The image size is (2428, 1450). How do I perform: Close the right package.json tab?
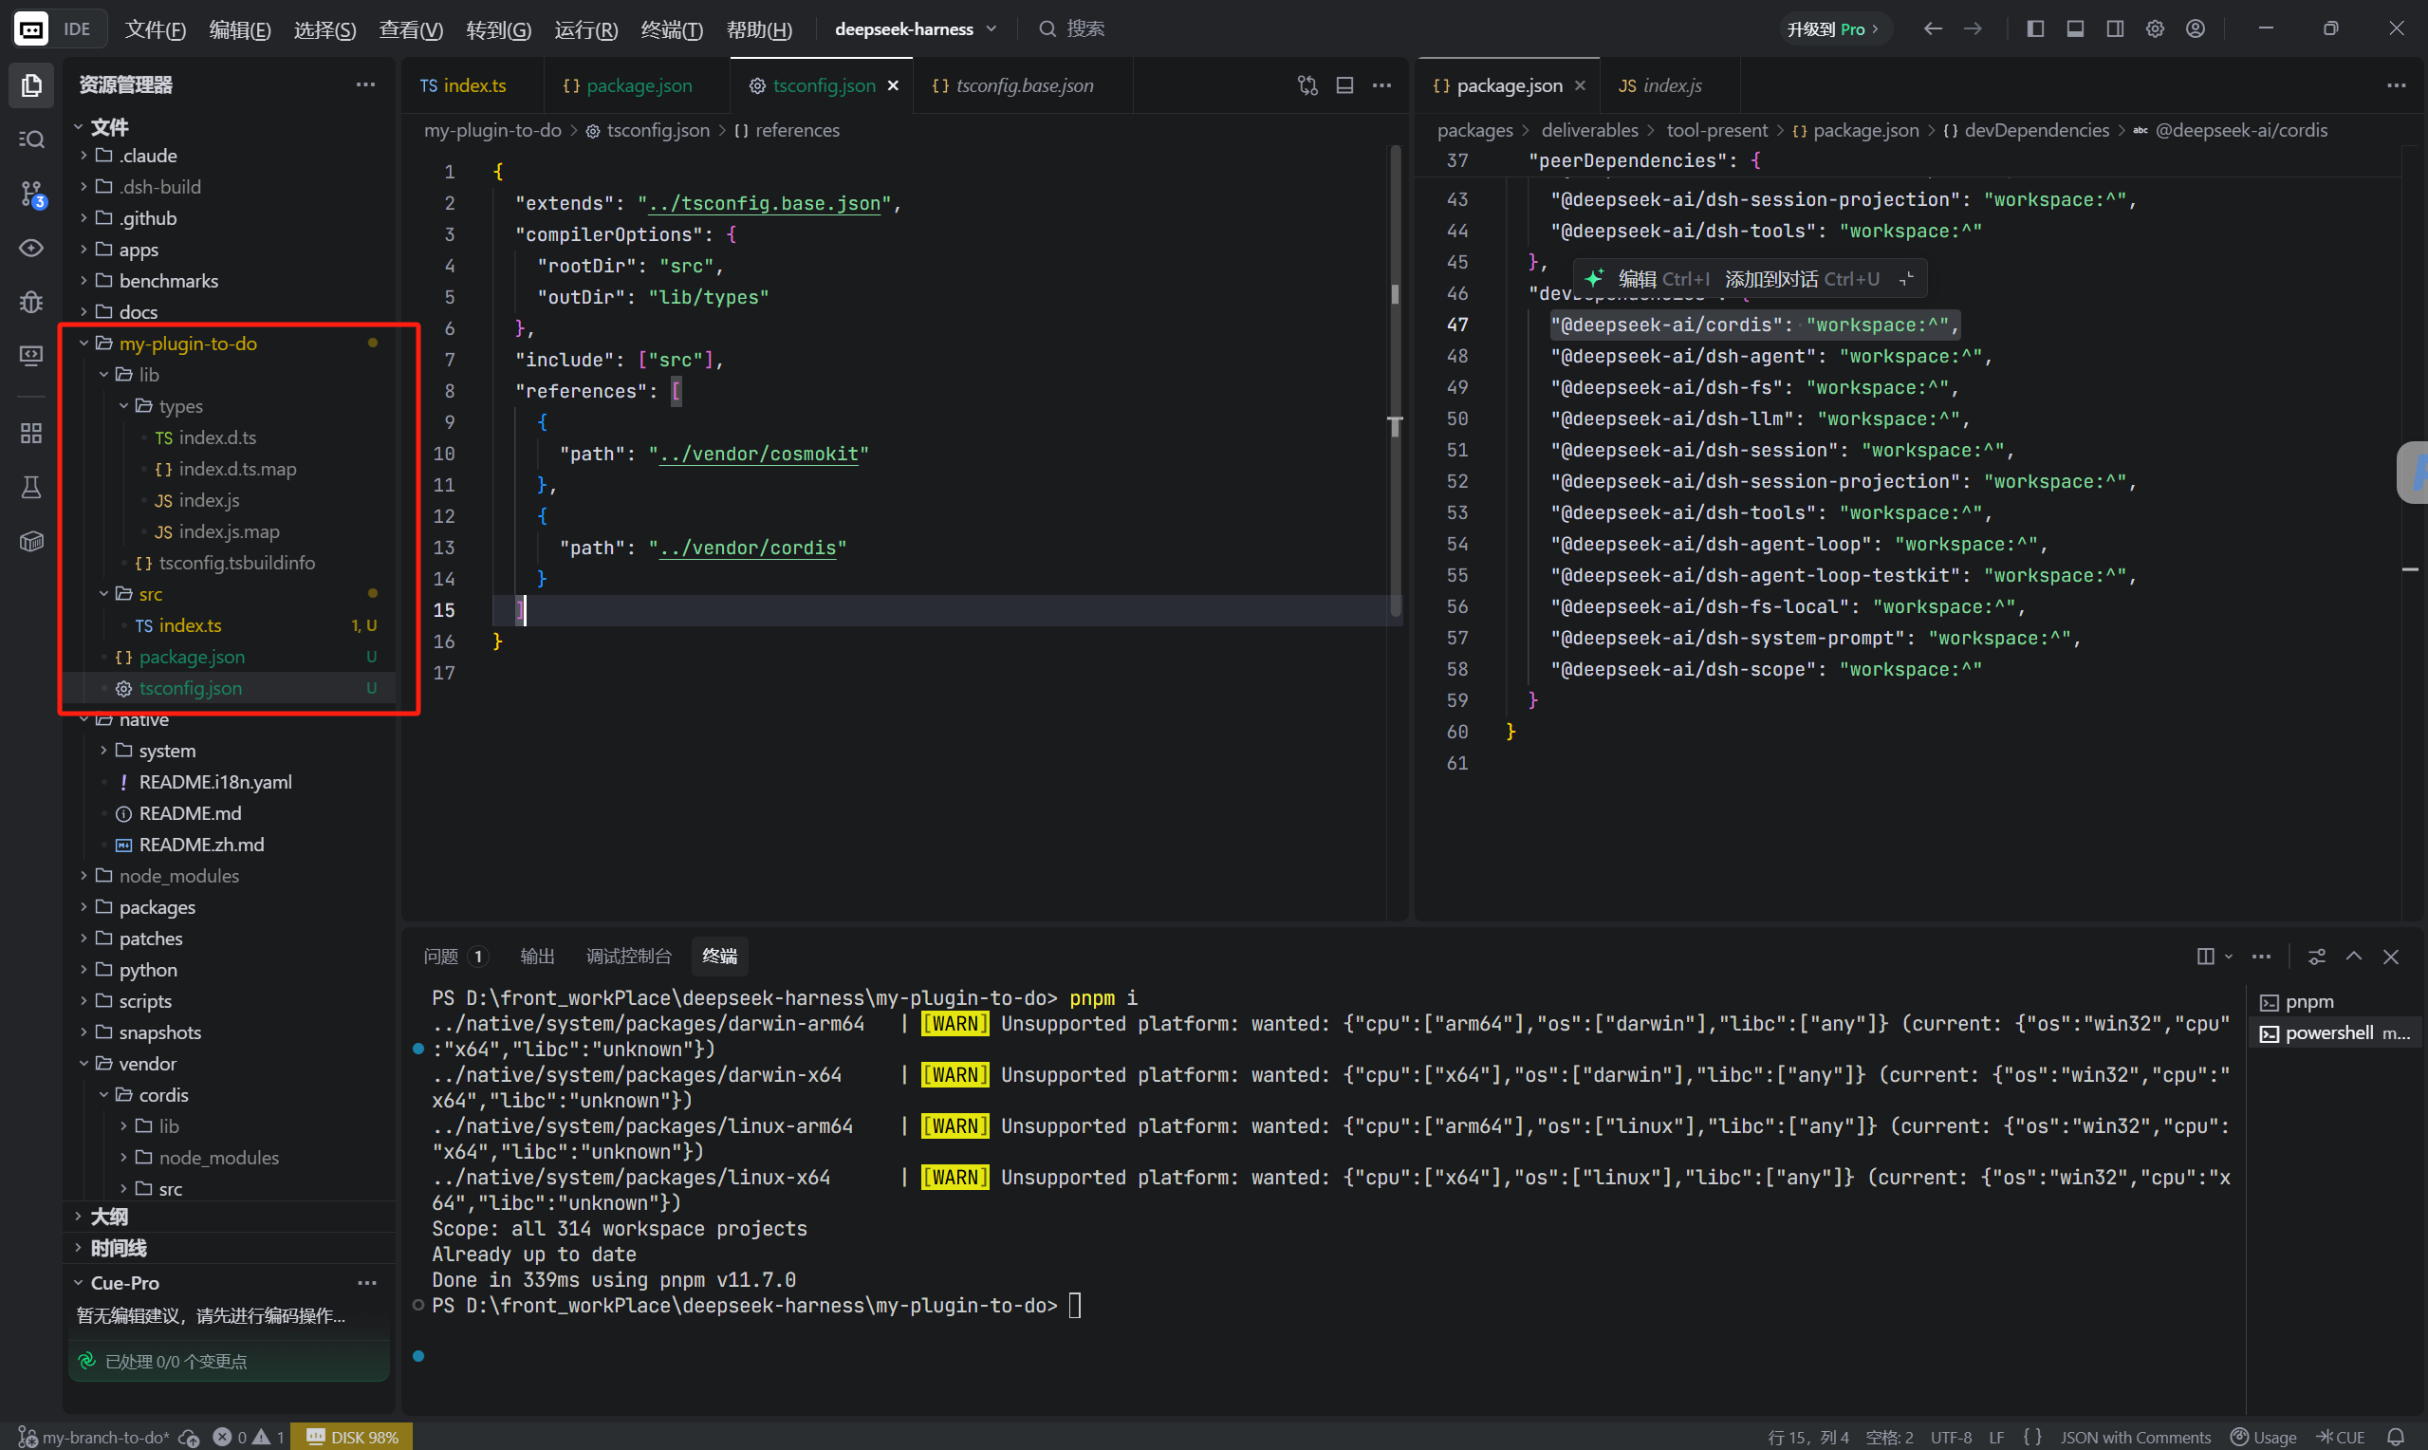(x=1581, y=86)
